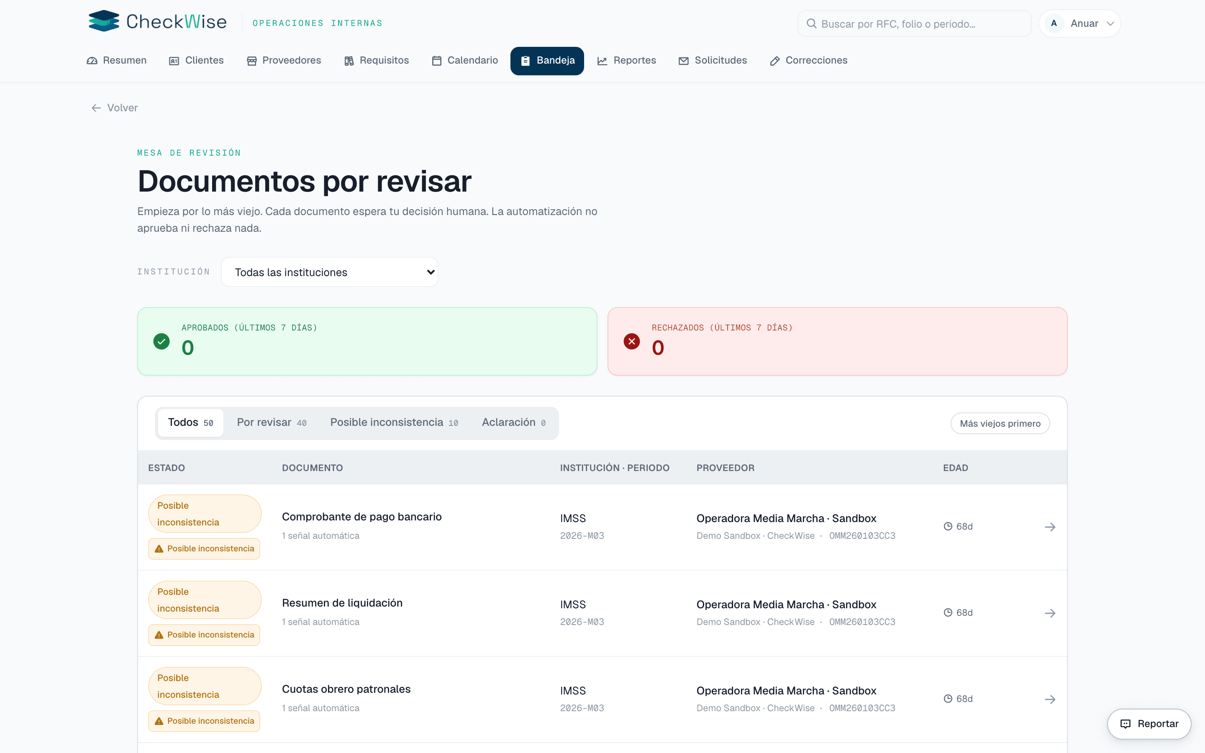This screenshot has height=753, width=1205.
Task: Click the Bandeja nav button
Action: click(x=547, y=61)
